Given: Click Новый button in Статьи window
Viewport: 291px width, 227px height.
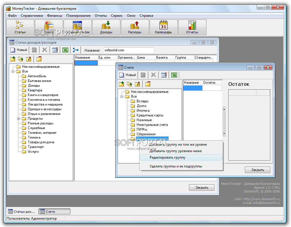Looking at the screenshot, I should point(19,50).
